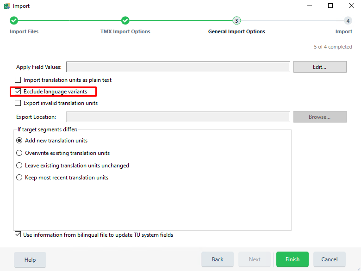361x271 pixels.
Task: Minimize the Import window
Action: point(310,6)
